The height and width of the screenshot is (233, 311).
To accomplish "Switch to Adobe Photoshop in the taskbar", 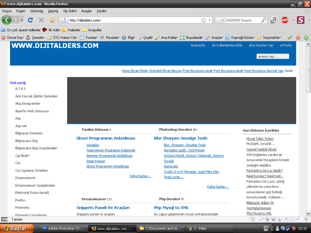I will [x=63, y=229].
